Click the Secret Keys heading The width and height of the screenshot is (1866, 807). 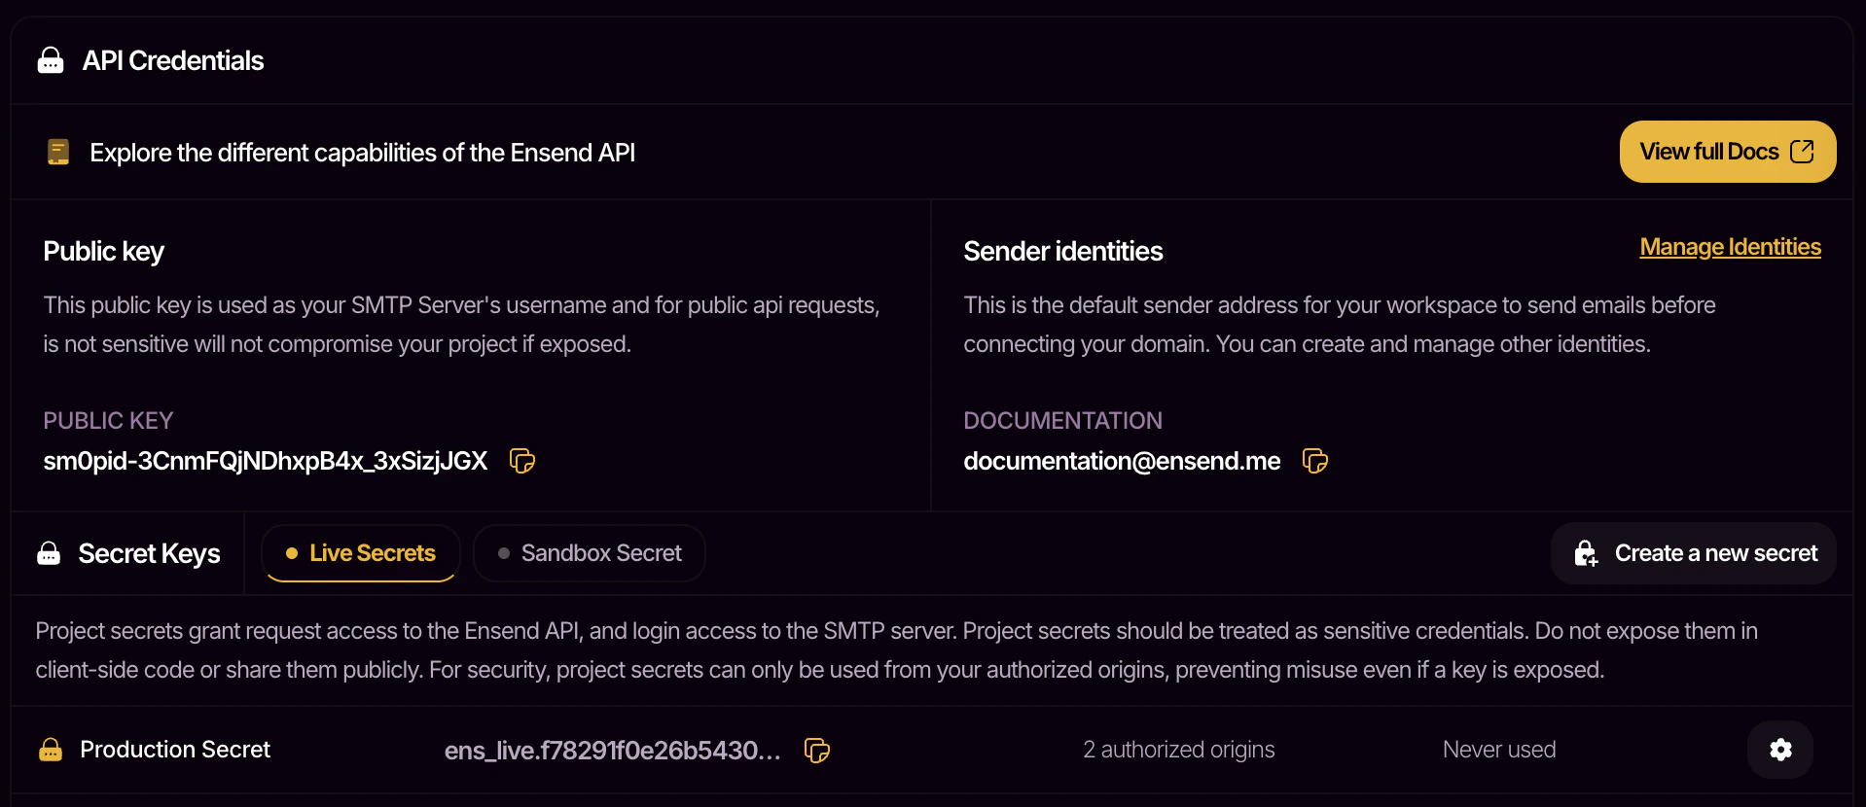click(x=149, y=553)
